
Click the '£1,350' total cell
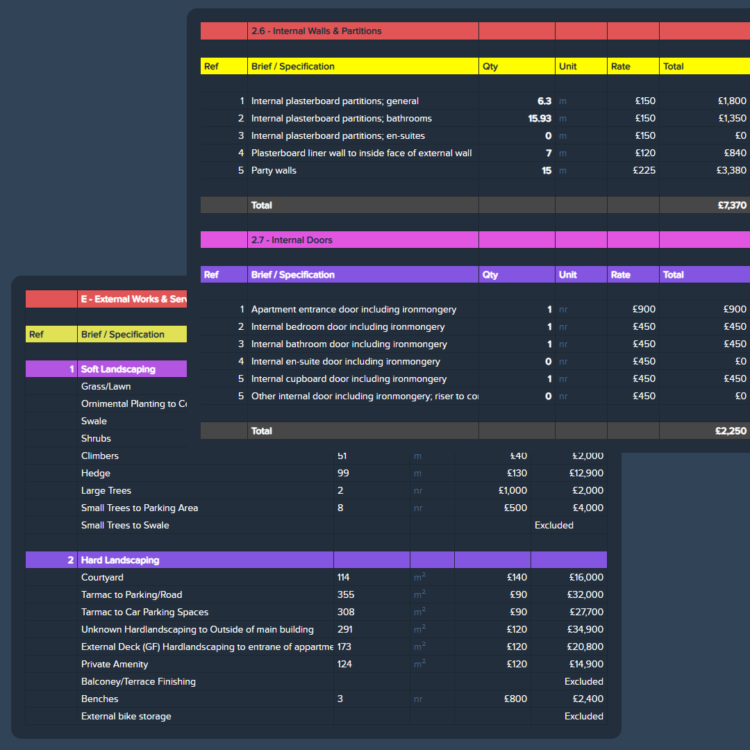pos(732,118)
